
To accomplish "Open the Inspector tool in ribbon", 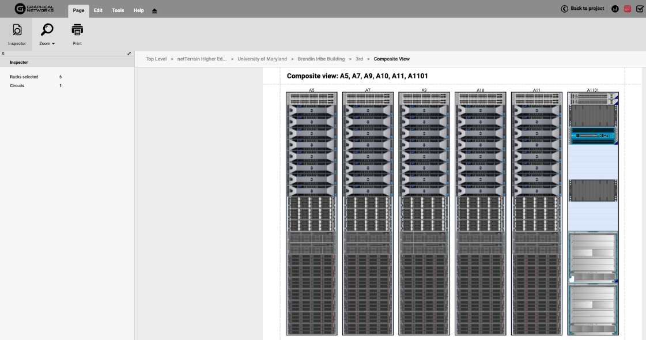I will pyautogui.click(x=17, y=34).
